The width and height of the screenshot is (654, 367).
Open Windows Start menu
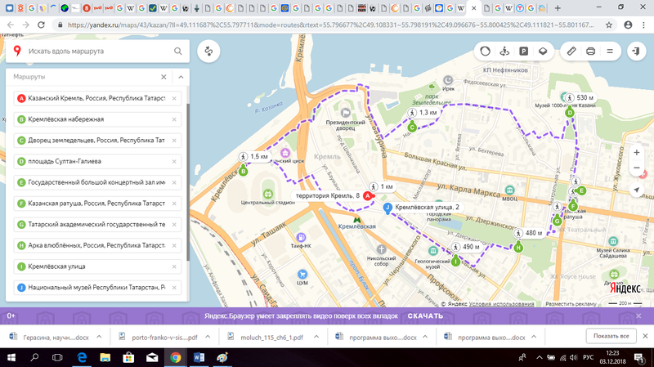click(x=11, y=357)
